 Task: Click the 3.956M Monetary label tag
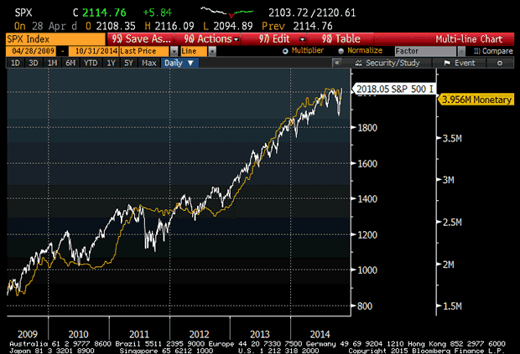pos(477,99)
